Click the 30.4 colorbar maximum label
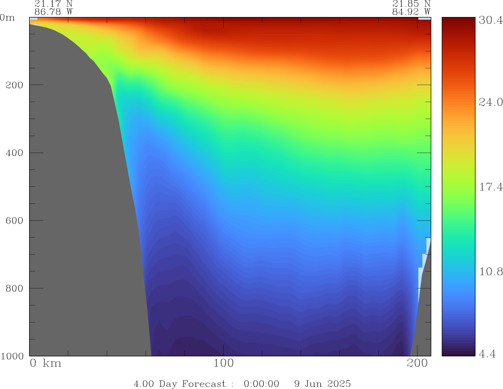 coord(491,20)
